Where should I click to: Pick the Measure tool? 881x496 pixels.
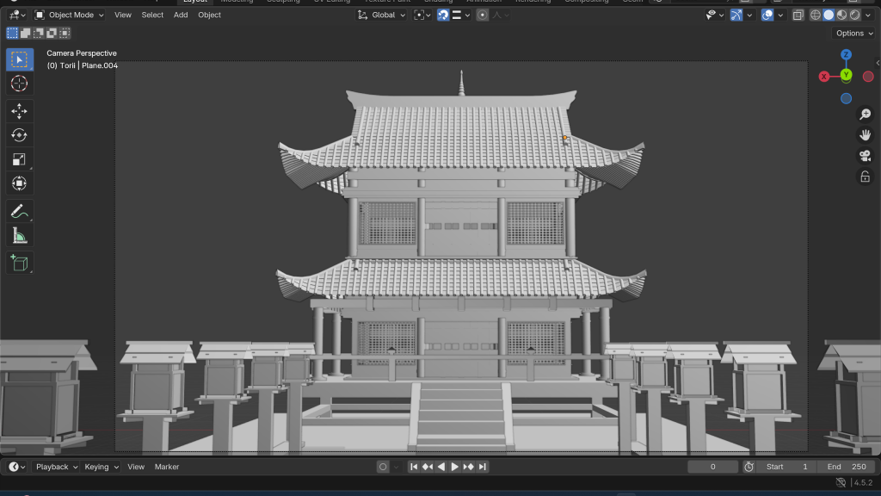[x=19, y=236]
